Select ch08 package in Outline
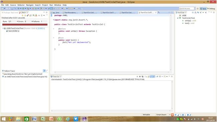The width and height of the screenshot is (217, 122). coord(183,15)
